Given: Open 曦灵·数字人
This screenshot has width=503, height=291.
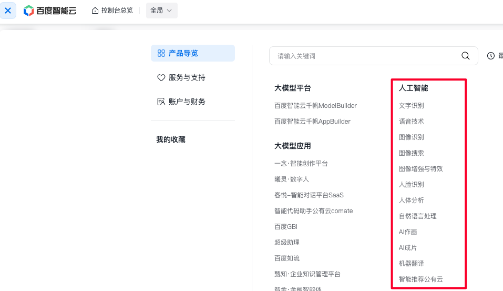Looking at the screenshot, I should (292, 179).
